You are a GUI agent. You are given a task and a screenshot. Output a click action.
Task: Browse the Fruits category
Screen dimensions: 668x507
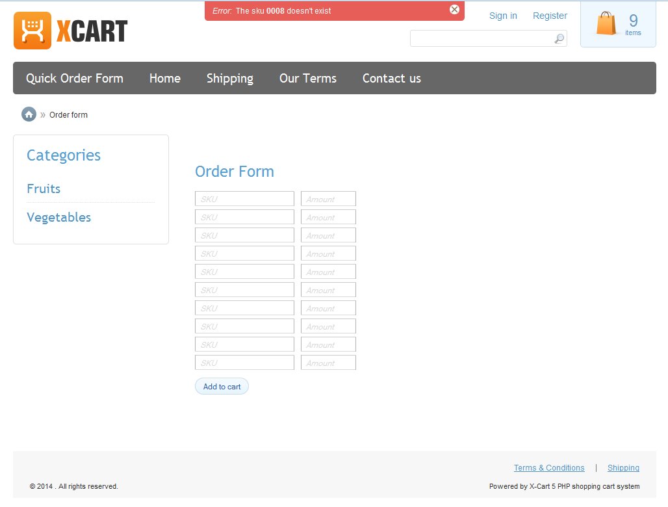point(44,188)
